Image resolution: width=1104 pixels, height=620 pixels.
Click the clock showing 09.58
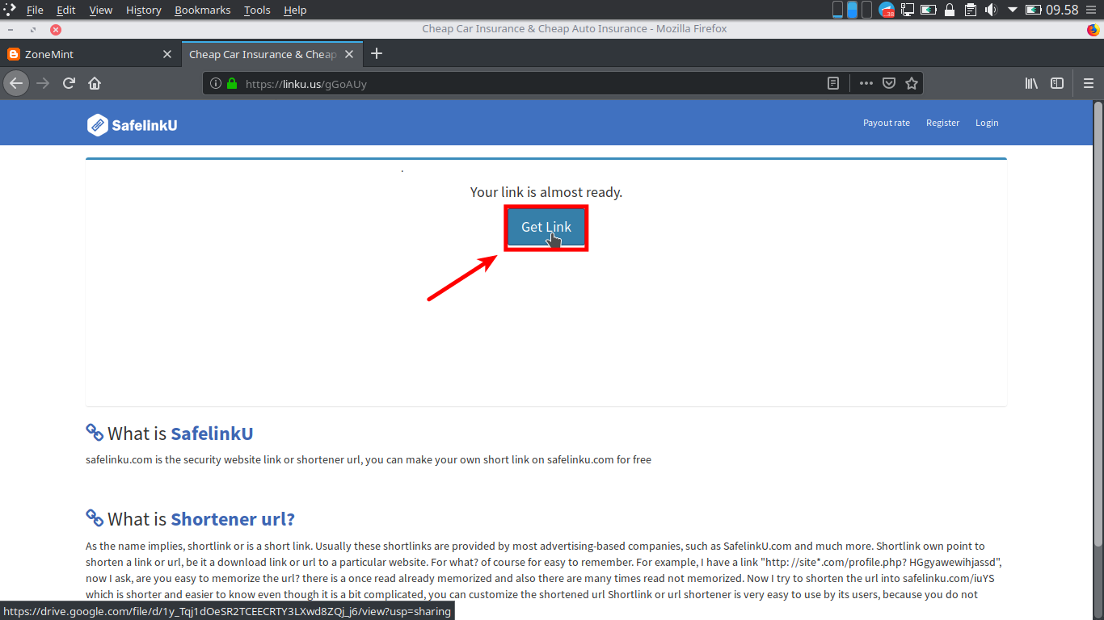[x=1062, y=10]
